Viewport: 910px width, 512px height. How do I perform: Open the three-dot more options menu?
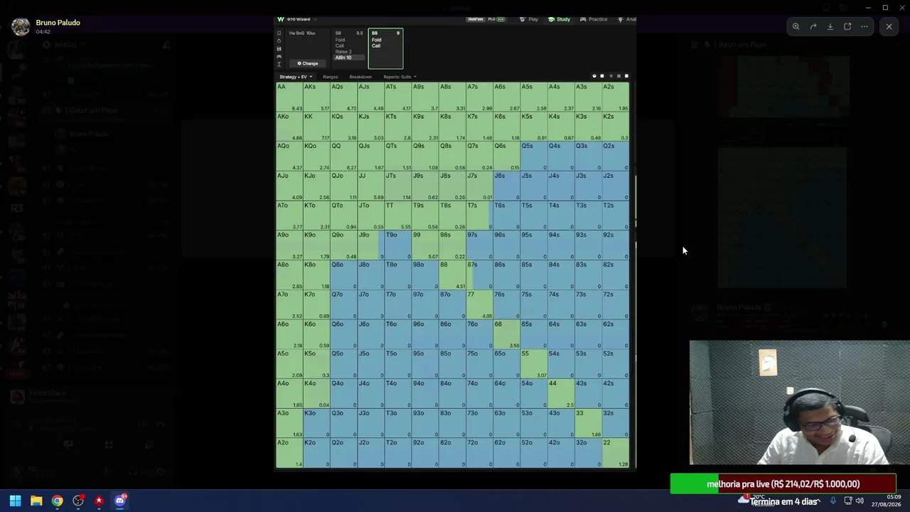coord(864,26)
